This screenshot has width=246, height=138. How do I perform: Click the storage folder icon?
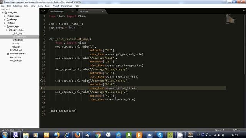[x=8, y=20]
